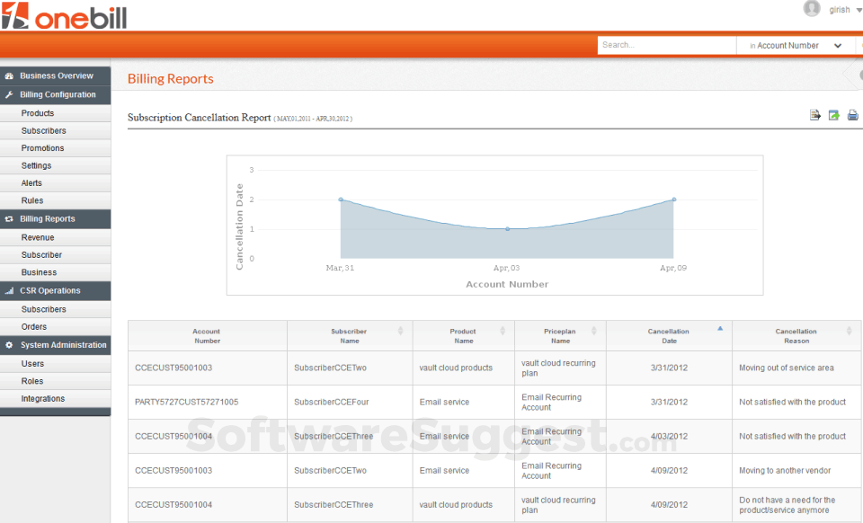This screenshot has width=863, height=523.
Task: Select Revenue under Billing Reports
Action: (38, 237)
